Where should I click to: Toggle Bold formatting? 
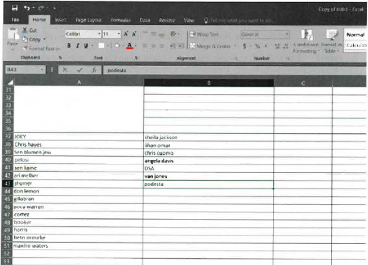[x=68, y=45]
